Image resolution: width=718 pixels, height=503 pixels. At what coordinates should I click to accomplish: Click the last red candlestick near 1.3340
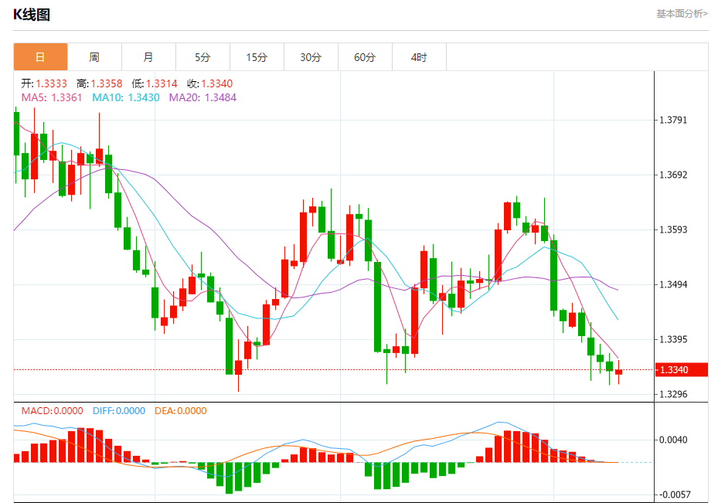tap(618, 372)
